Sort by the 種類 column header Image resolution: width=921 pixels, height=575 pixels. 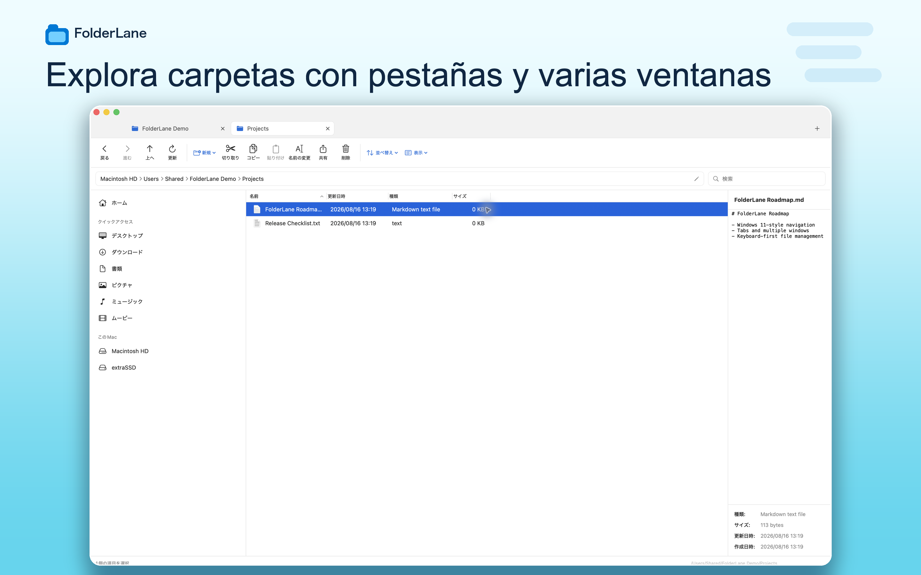tap(420, 196)
